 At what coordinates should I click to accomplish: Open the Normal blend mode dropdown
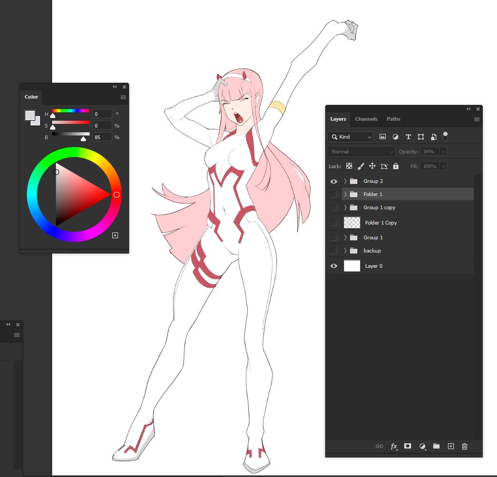(362, 151)
